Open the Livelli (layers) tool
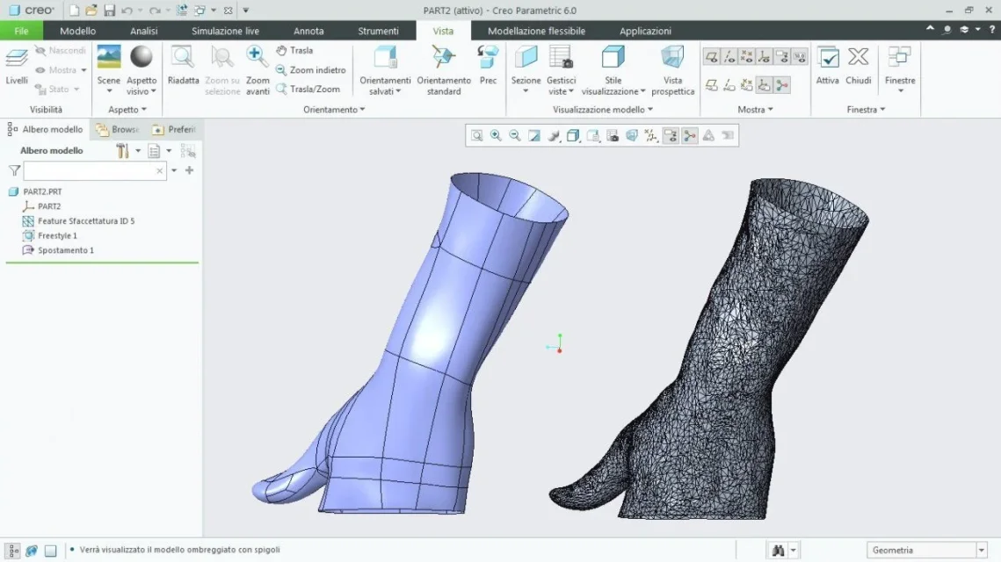Screen dimensions: 1001x562 17,67
